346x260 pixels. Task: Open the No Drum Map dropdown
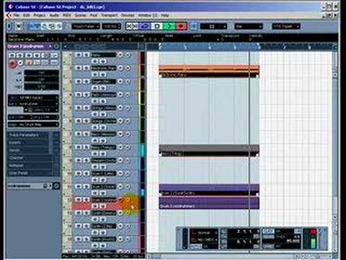click(x=33, y=125)
